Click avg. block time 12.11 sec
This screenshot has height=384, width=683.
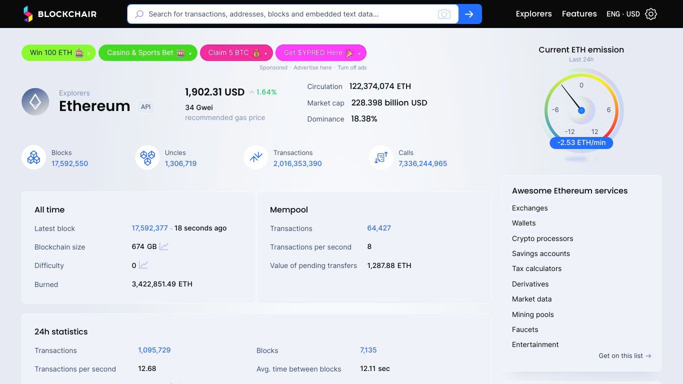pyautogui.click(x=375, y=368)
